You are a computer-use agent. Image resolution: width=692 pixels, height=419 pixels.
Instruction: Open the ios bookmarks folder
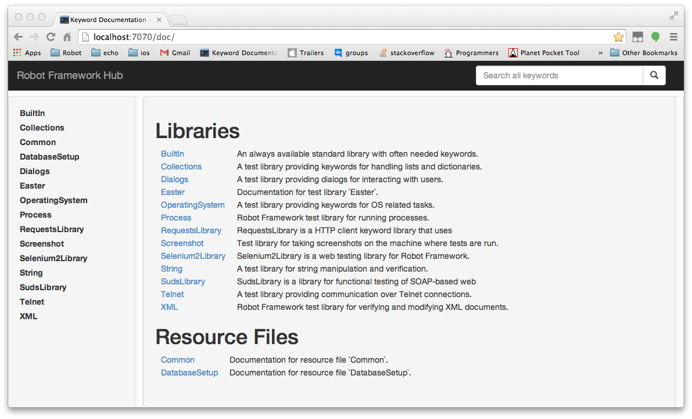coord(139,53)
